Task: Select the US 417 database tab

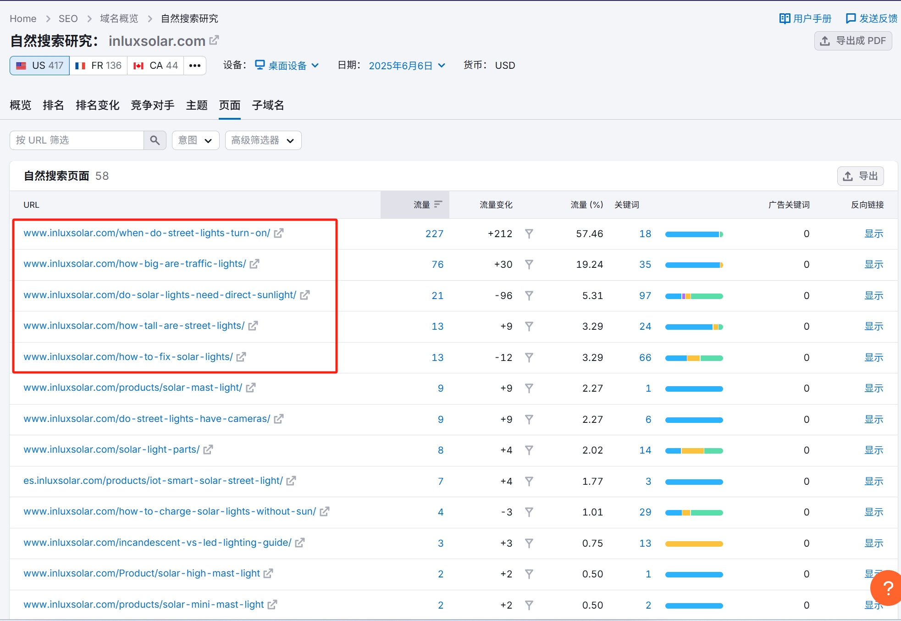Action: click(39, 66)
